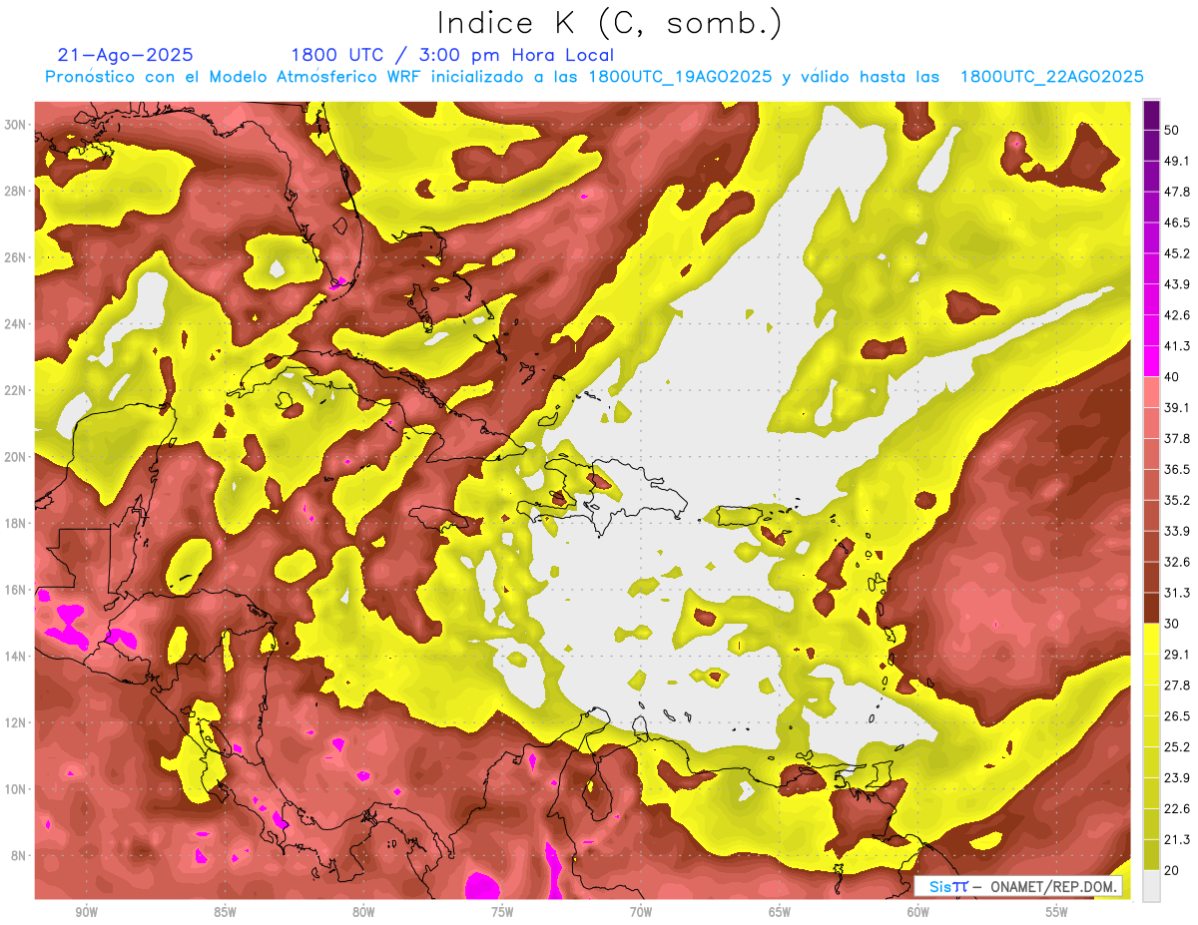Image resolution: width=1198 pixels, height=925 pixels.
Task: Click the '18N' latitude label
Action: tap(15, 524)
